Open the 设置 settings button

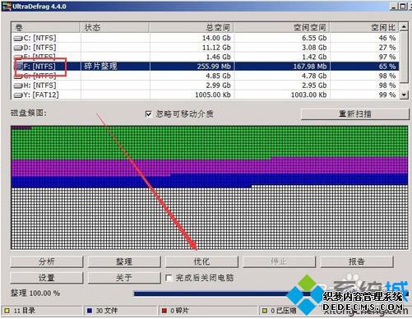point(47,278)
